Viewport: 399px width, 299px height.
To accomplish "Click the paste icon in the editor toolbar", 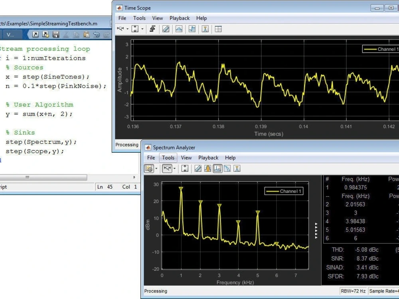I will tap(86, 35).
